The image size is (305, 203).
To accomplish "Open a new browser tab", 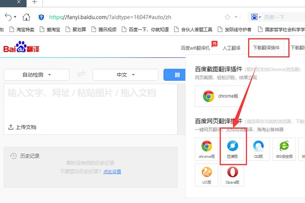I will [35, 2].
